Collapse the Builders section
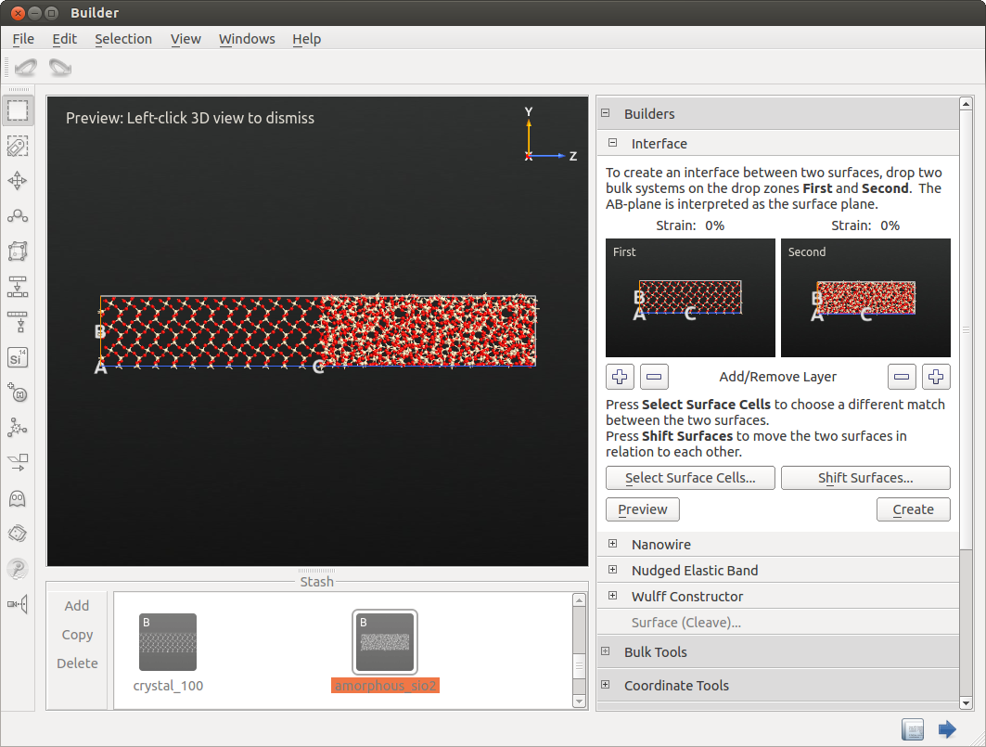Viewport: 986px width, 747px height. click(605, 113)
